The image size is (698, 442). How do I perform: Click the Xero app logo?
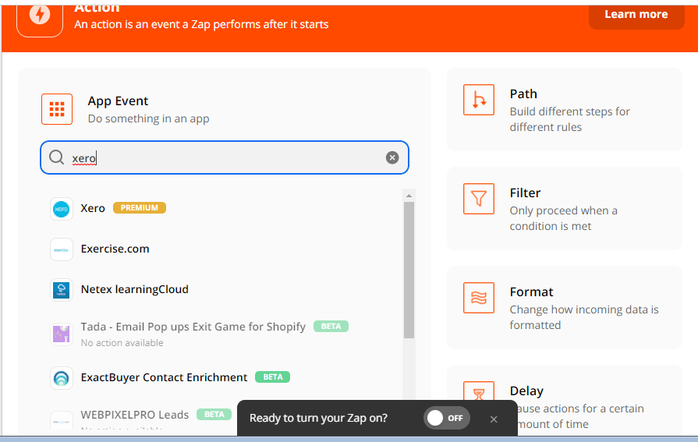pos(62,209)
